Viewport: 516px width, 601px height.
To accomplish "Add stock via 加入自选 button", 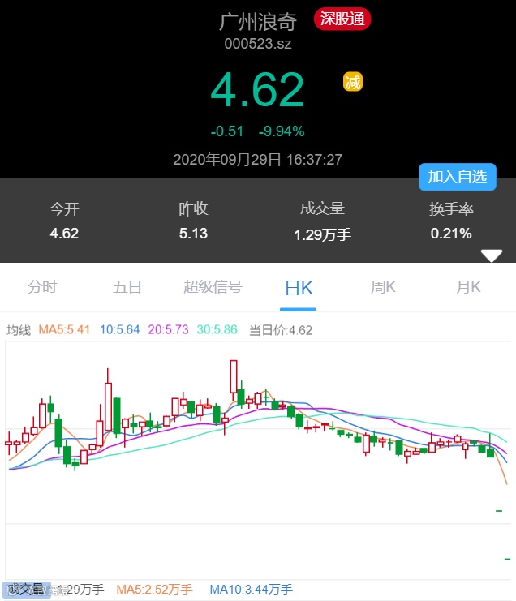I will point(458,177).
